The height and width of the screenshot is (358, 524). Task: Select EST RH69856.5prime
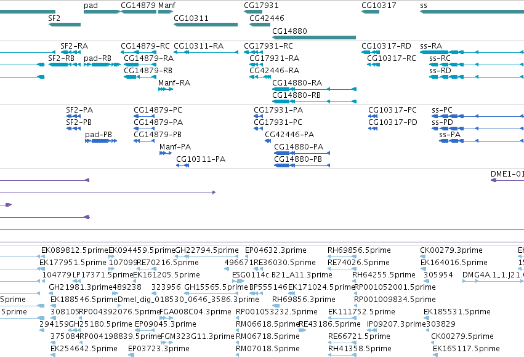342,257
